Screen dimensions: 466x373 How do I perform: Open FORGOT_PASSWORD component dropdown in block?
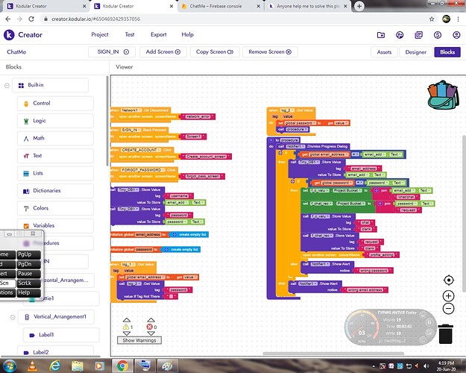tap(143, 170)
